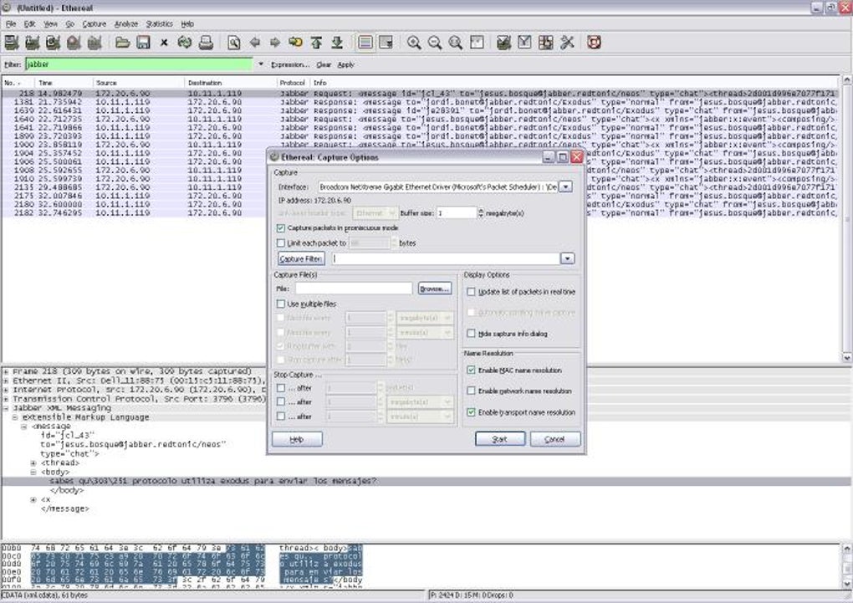
Task: Open the Analyze menu
Action: (x=126, y=24)
